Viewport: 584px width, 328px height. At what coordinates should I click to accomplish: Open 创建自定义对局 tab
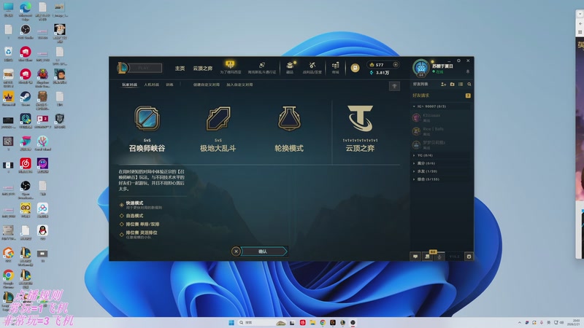pos(207,85)
